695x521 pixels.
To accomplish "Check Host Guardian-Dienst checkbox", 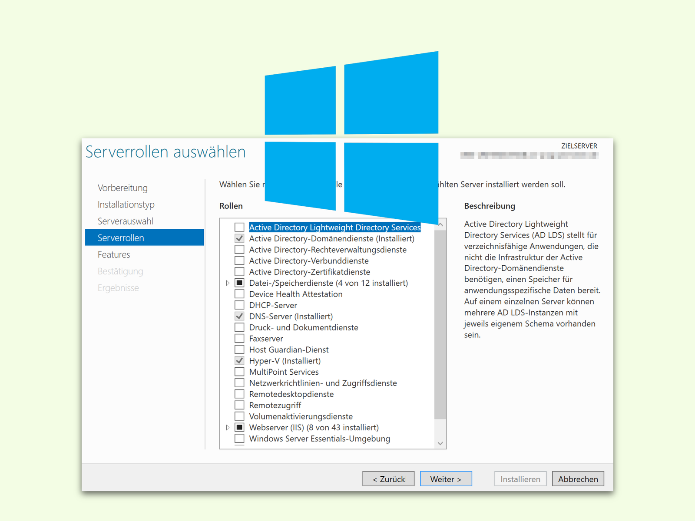I will pos(239,350).
